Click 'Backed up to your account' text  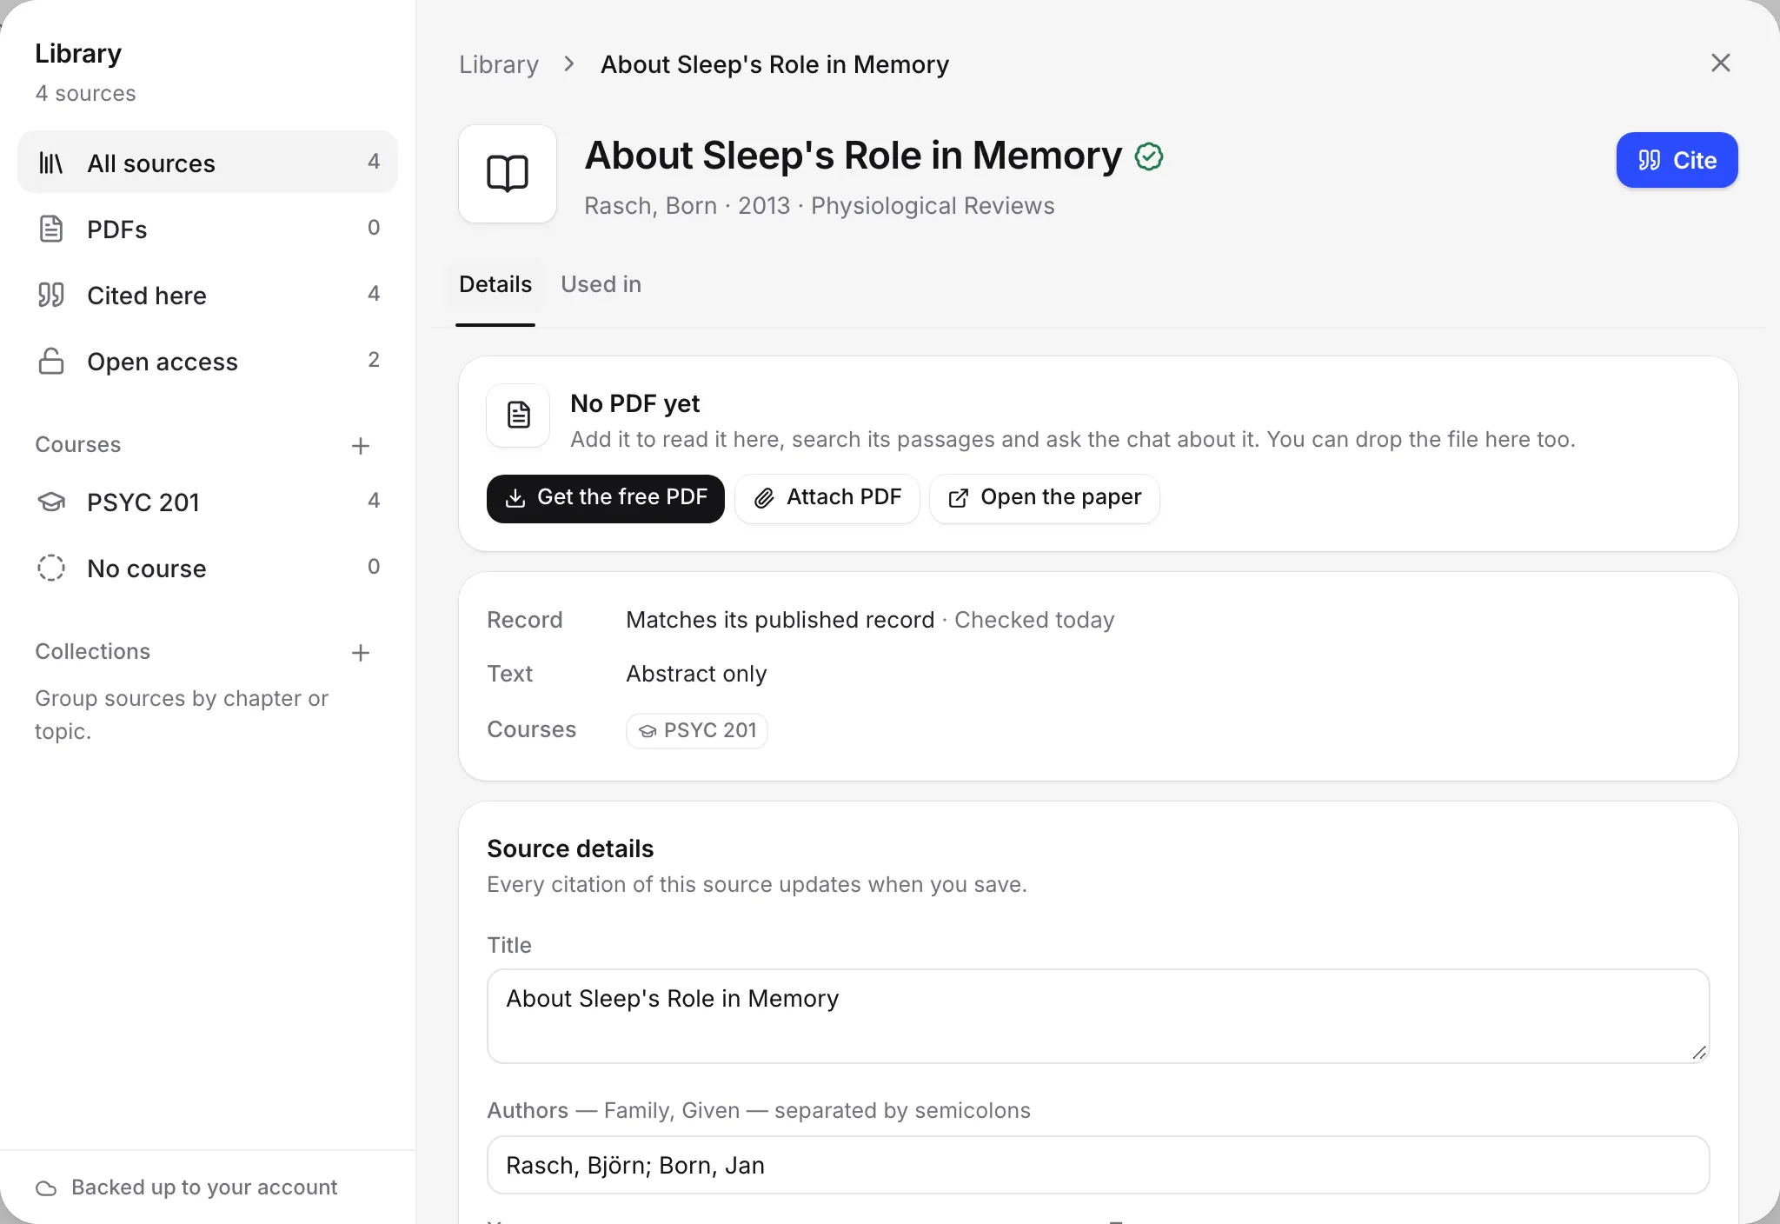point(204,1187)
